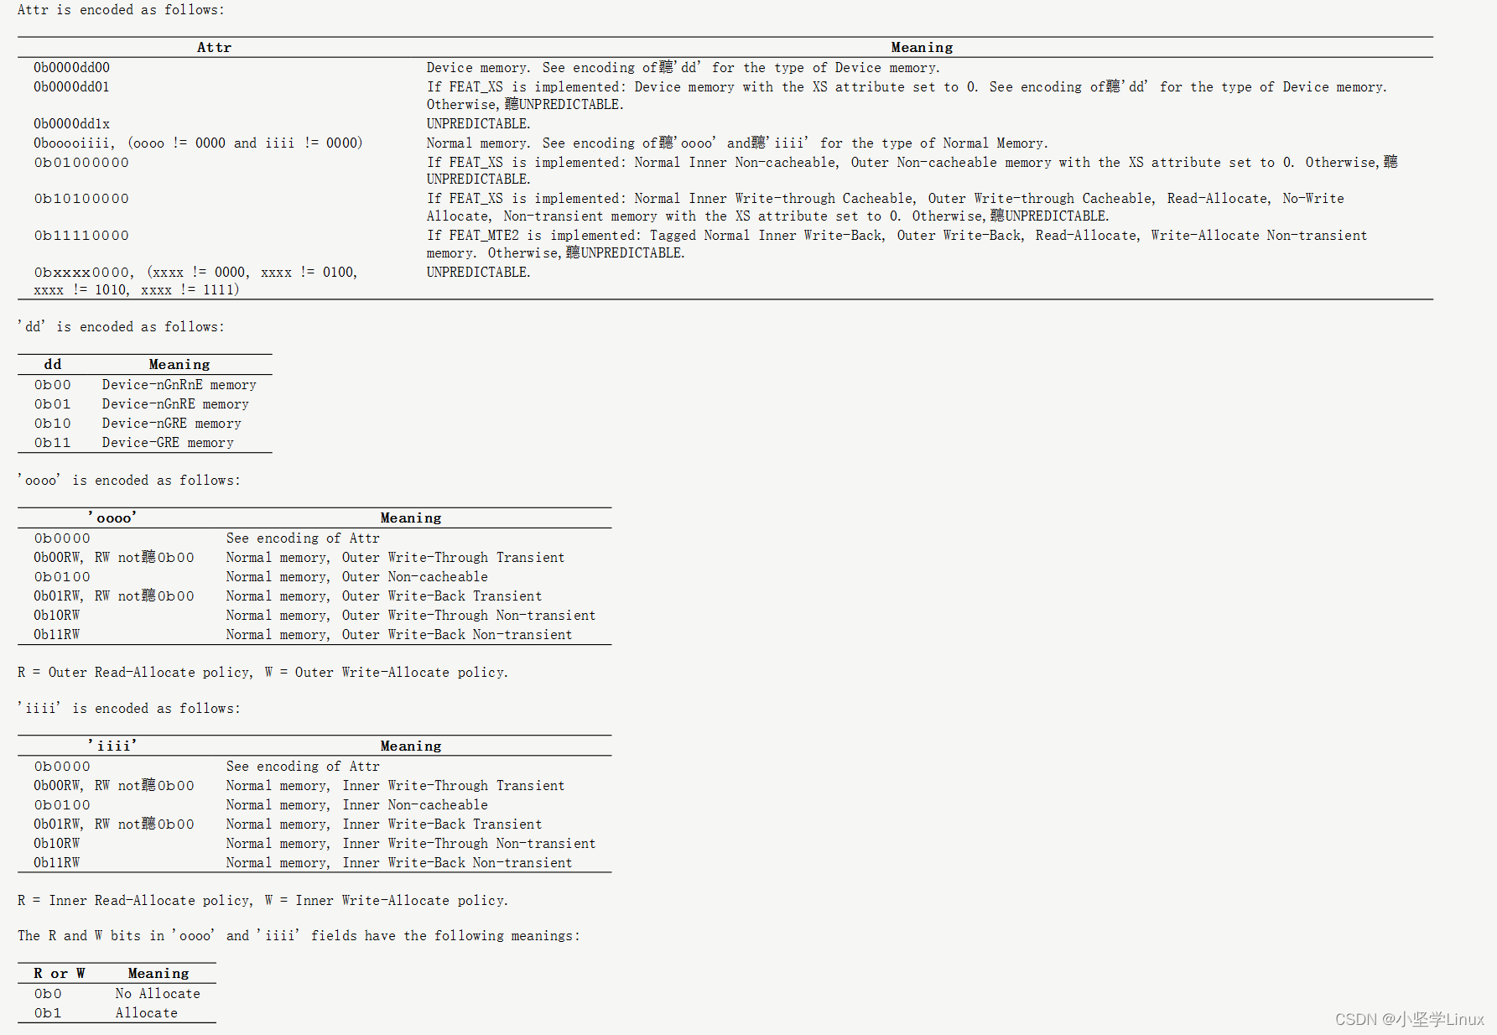This screenshot has height=1035, width=1497.
Task: Click the 'Device-nGnRE memory' cell
Action: click(x=175, y=404)
